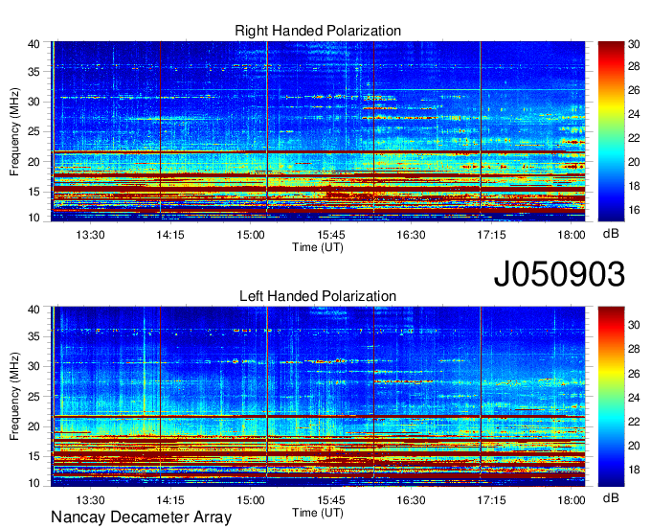Click the 25 MHz tick on Left Handed axis
651x529 pixels.
[34, 397]
